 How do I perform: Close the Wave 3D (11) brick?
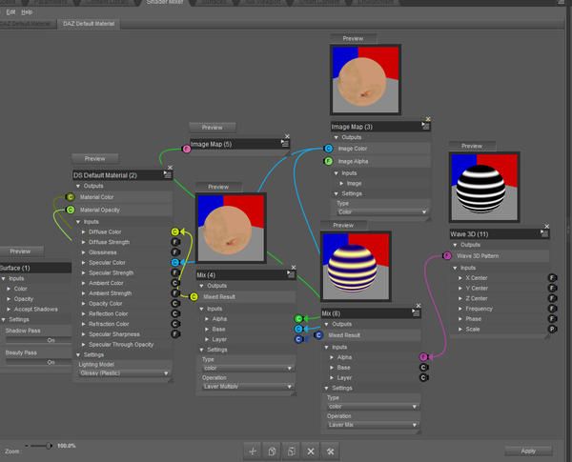(546, 227)
